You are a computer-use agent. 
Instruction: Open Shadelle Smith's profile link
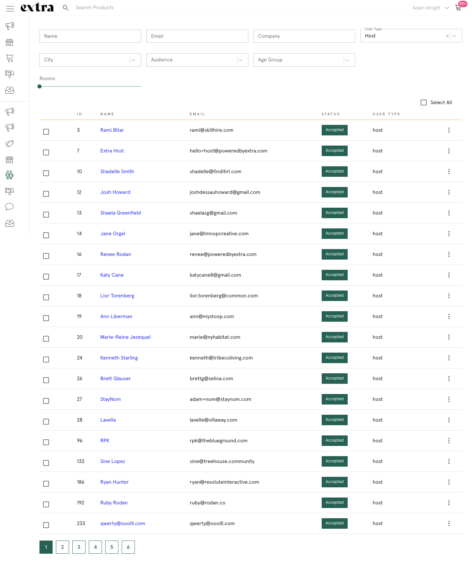(117, 172)
